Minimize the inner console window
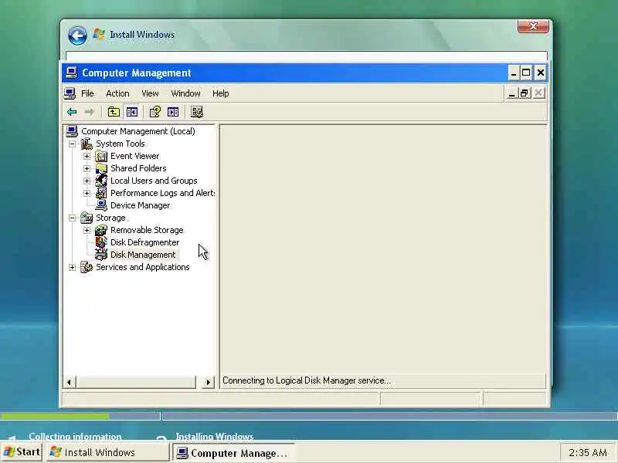 tap(511, 93)
